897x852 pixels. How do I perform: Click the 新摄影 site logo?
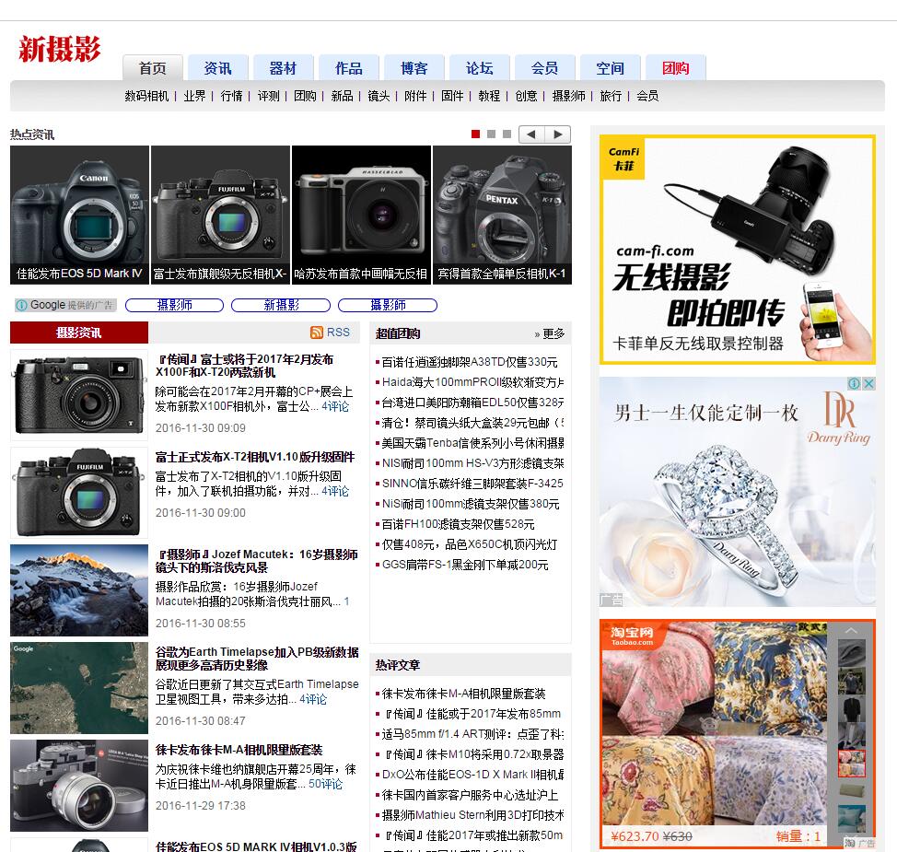click(60, 48)
